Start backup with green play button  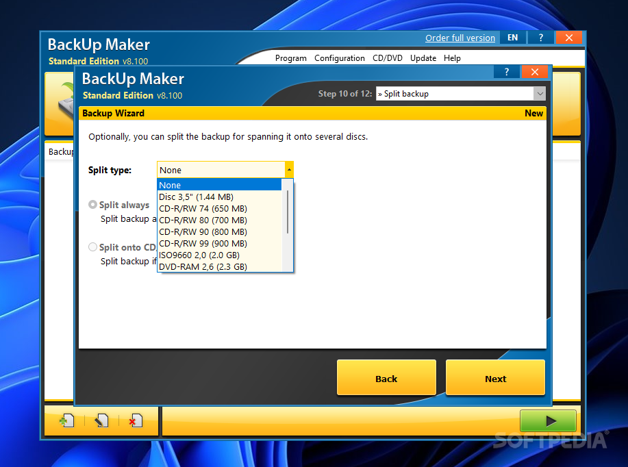click(548, 420)
